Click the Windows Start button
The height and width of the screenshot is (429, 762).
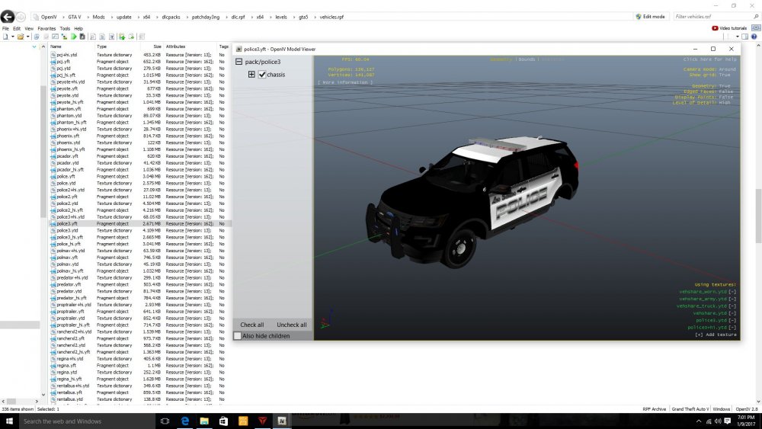coord(8,421)
